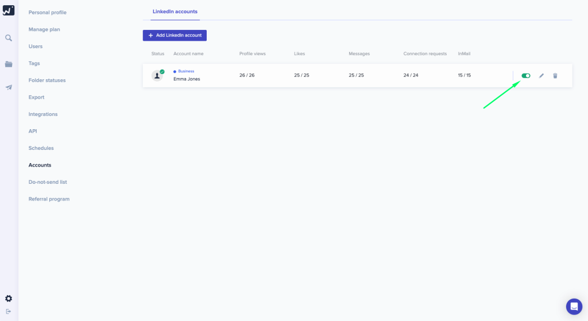Open the Integrations settings page
588x321 pixels.
pyautogui.click(x=43, y=114)
